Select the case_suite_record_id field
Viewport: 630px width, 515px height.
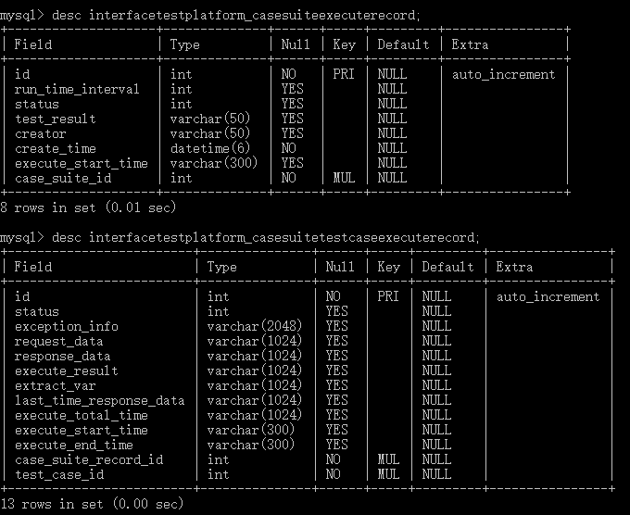(x=89, y=460)
